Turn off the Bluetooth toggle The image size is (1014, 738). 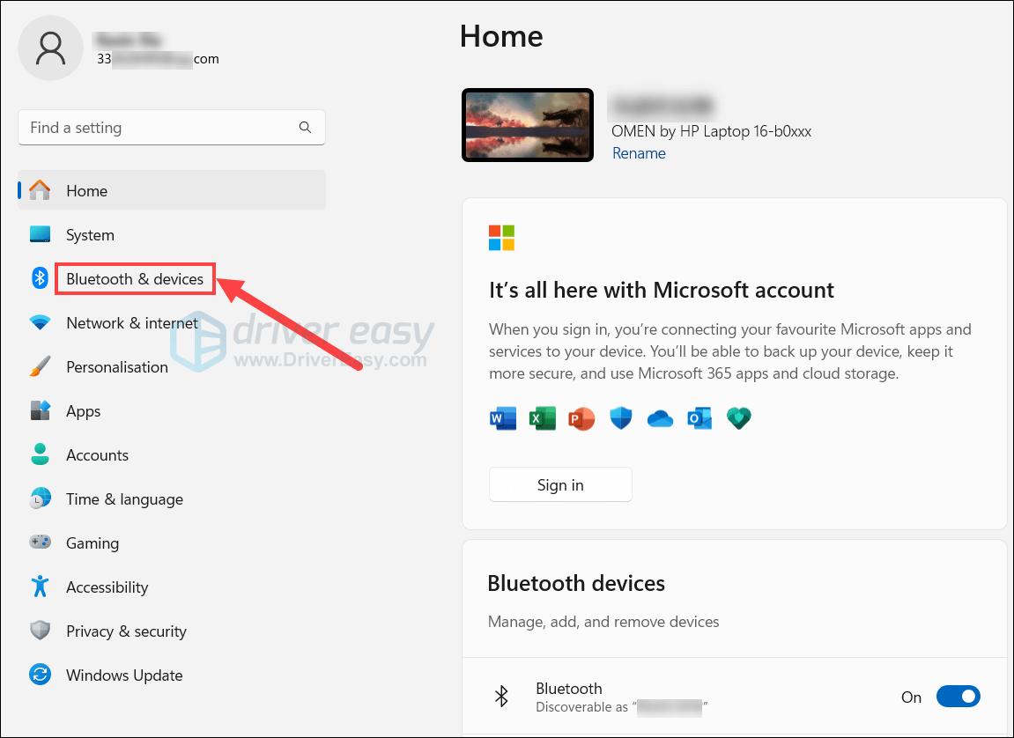958,697
